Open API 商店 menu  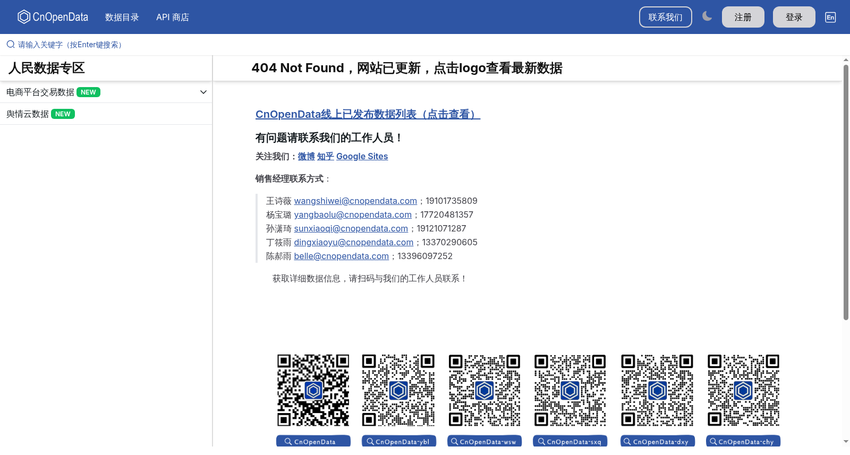tap(173, 18)
